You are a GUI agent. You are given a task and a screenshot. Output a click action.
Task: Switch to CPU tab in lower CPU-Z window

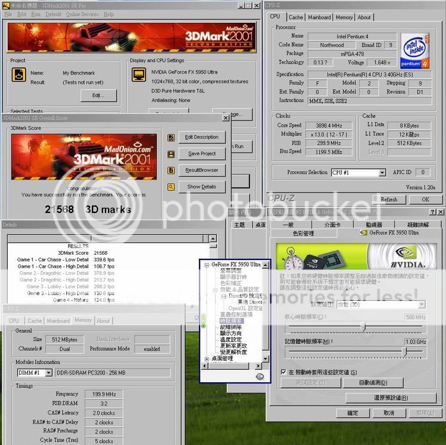point(14,321)
